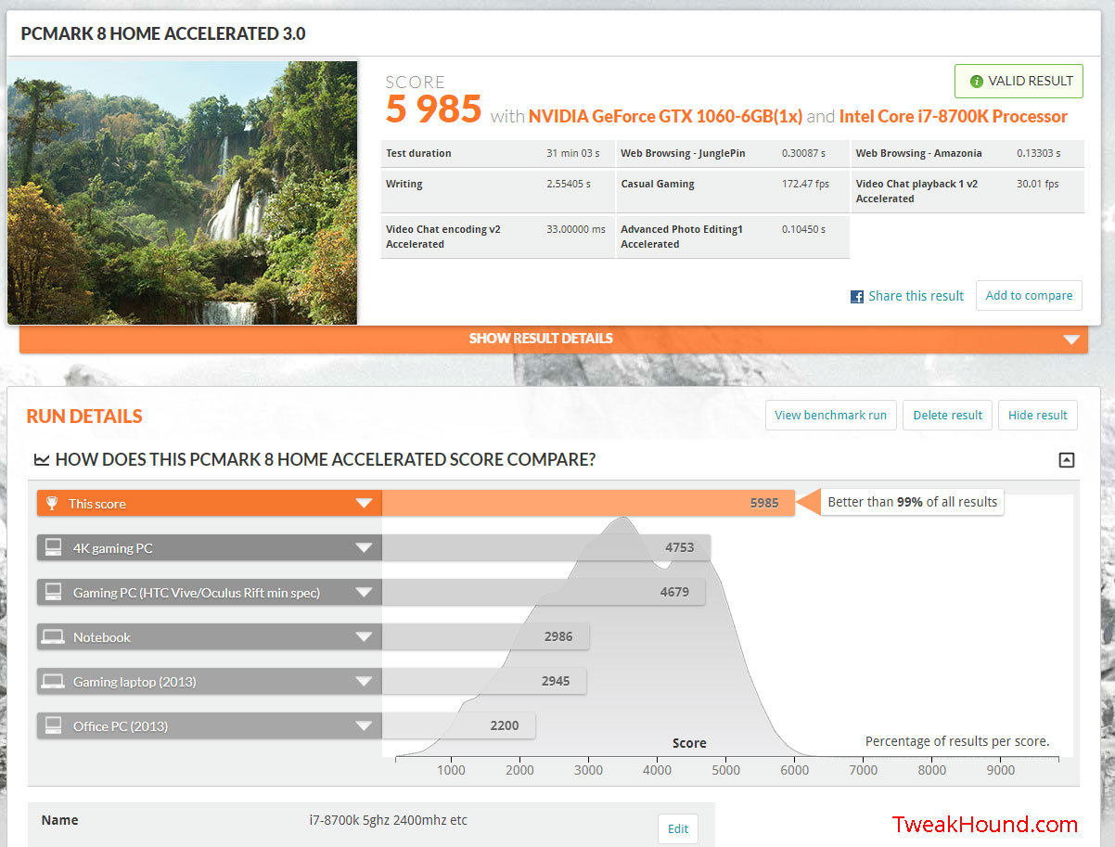Click the 5000 tick label on the score axis
The height and width of the screenshot is (847, 1115).
[x=726, y=770]
